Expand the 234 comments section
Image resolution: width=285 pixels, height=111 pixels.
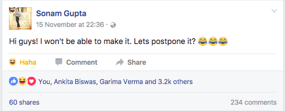tap(254, 102)
